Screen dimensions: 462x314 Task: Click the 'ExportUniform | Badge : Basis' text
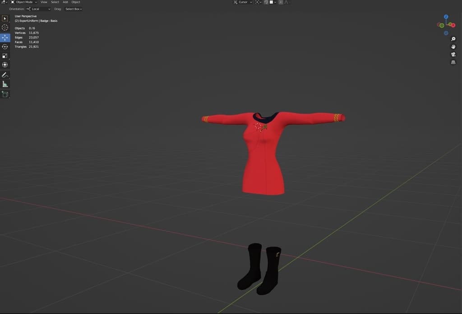click(38, 21)
